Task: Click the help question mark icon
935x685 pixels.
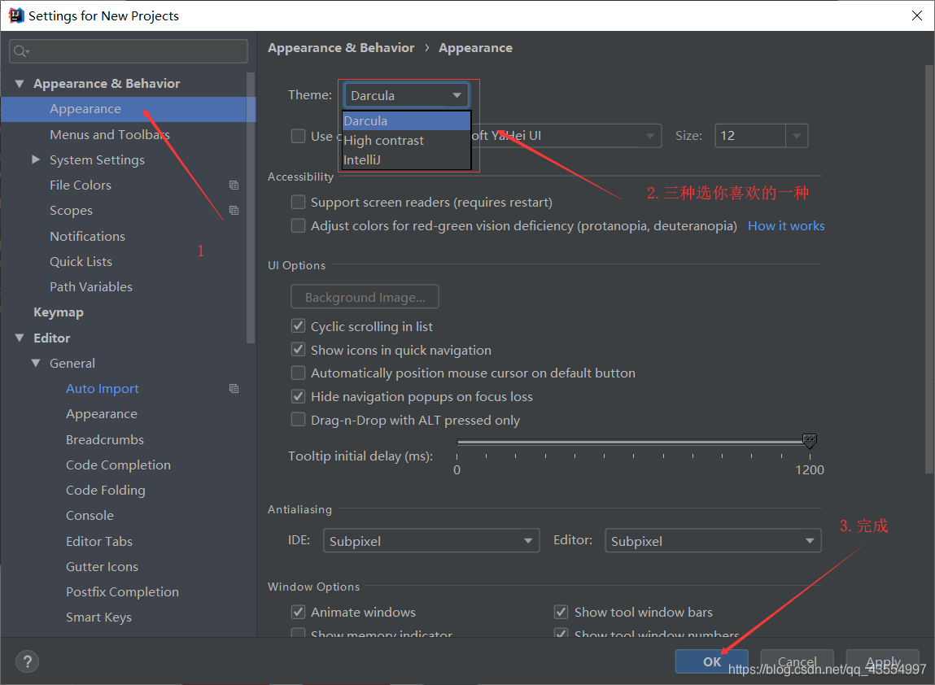Action: [27, 661]
